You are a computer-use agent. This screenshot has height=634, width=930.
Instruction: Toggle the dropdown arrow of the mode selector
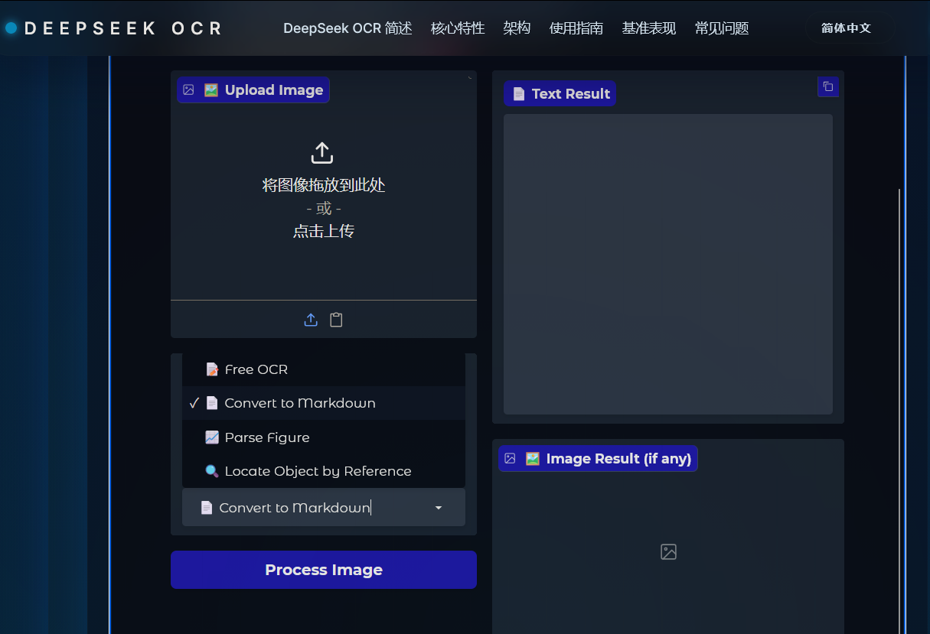coord(439,508)
